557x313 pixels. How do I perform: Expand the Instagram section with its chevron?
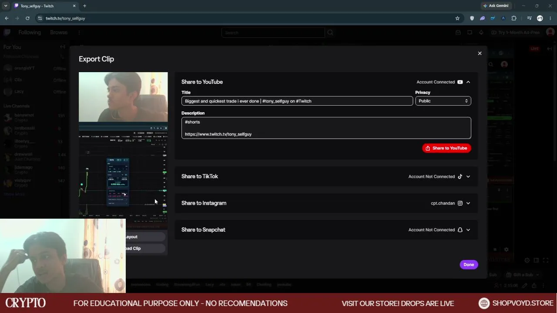click(468, 203)
